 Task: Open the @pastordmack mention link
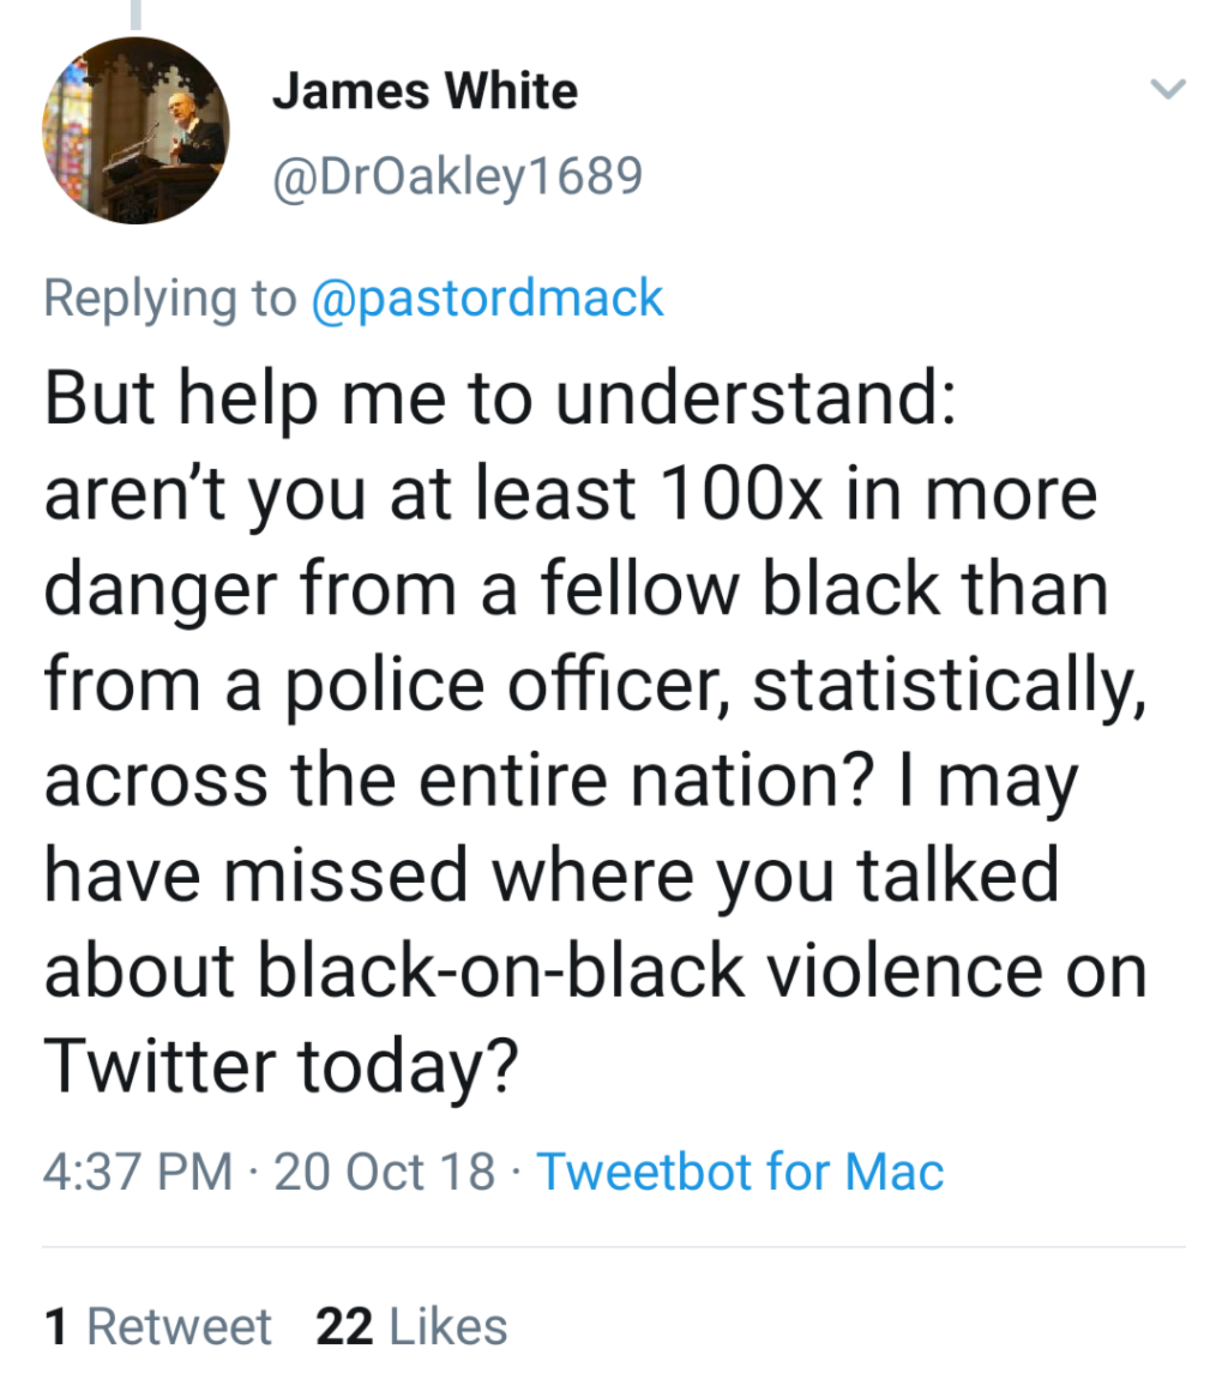487,299
